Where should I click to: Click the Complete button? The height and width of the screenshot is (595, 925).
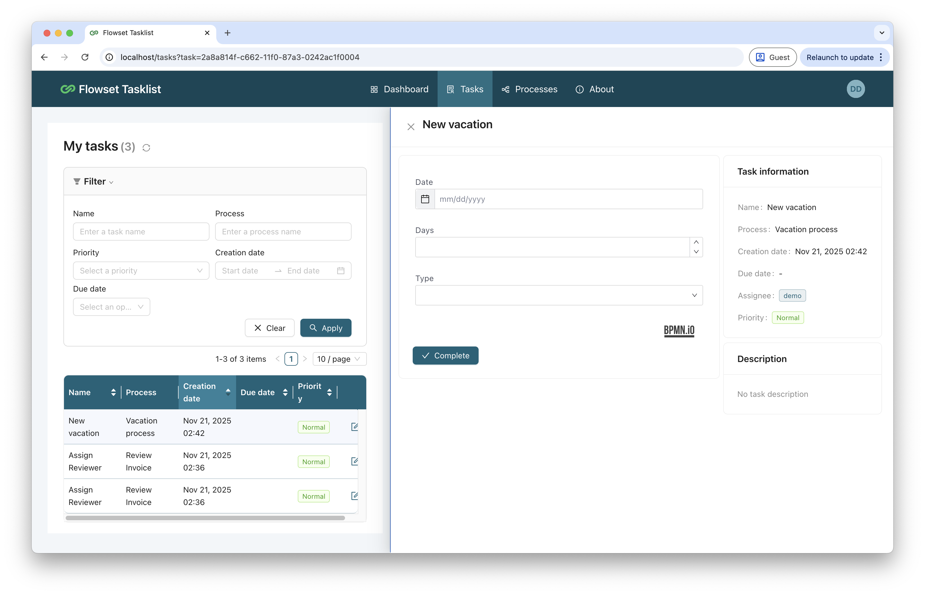coord(445,355)
